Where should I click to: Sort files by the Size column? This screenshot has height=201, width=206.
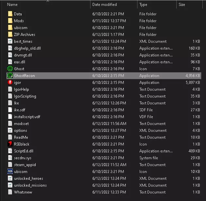182,5
